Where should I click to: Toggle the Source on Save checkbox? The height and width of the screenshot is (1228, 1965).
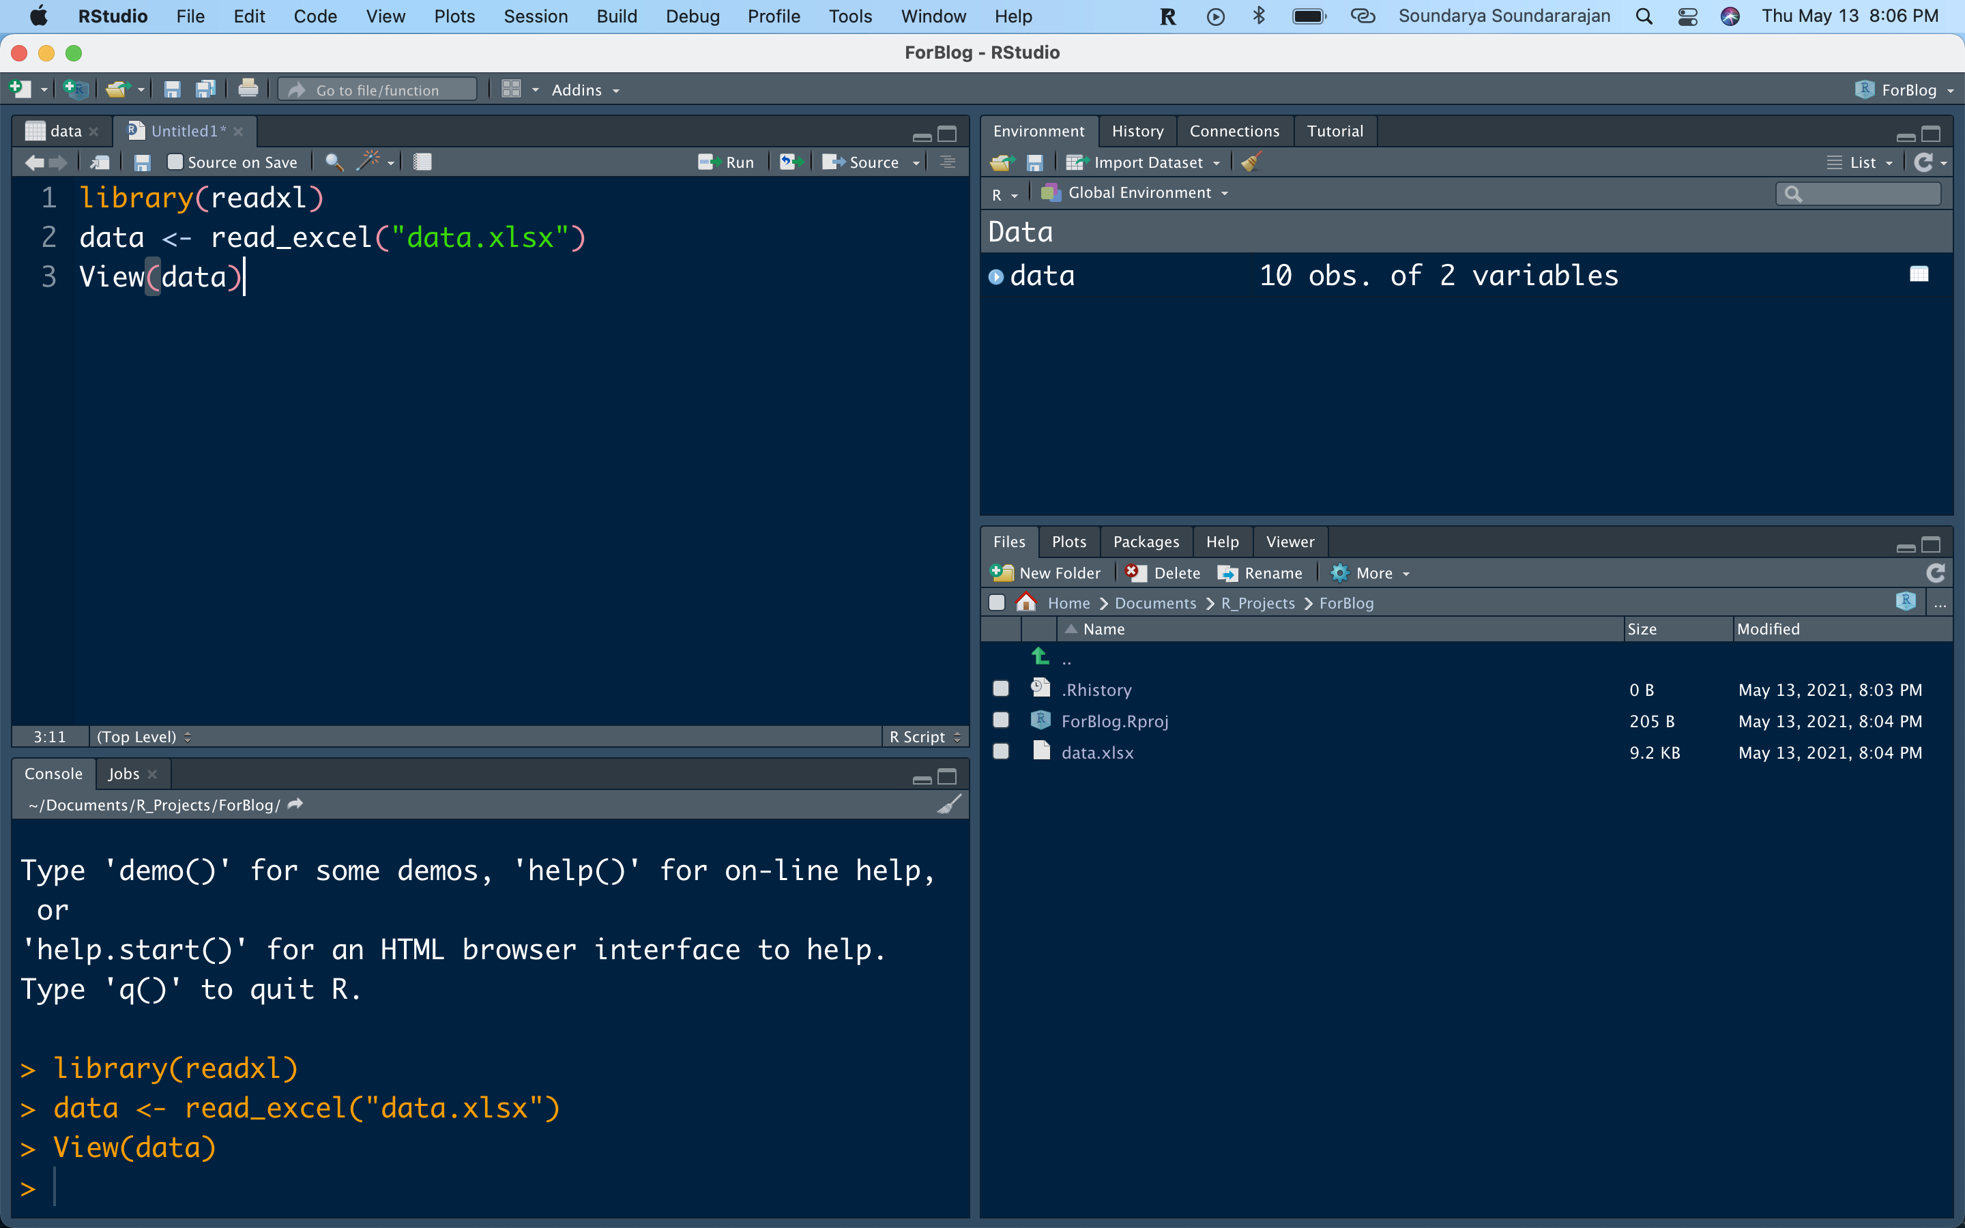point(175,162)
